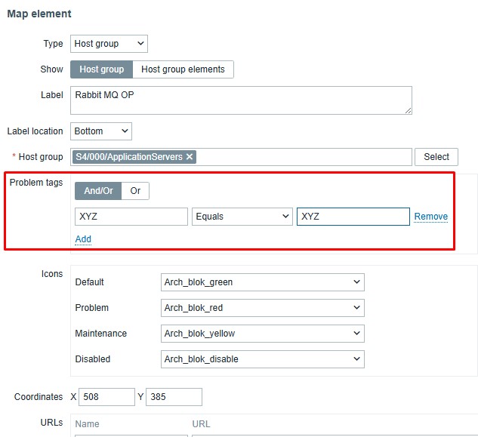The image size is (478, 437).
Task: Open the Type dropdown
Action: pos(109,44)
